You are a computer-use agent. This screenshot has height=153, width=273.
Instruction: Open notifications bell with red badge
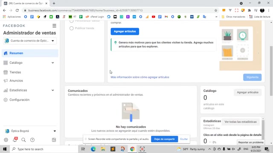[15, 139]
